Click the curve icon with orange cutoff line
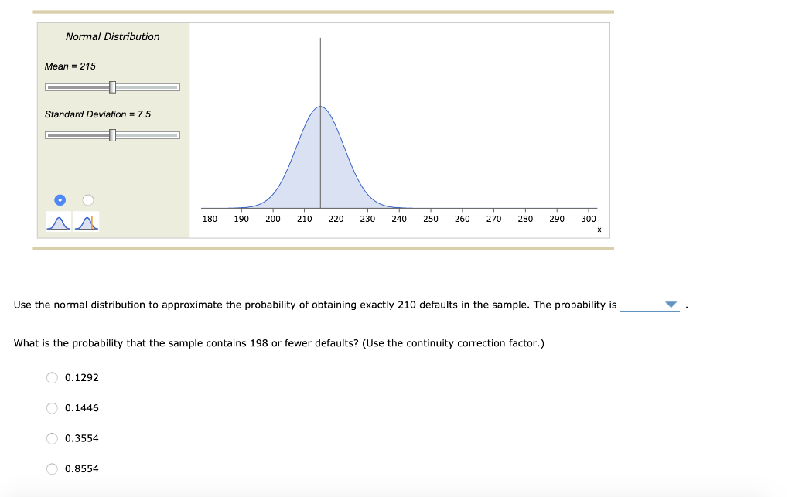 (87, 221)
